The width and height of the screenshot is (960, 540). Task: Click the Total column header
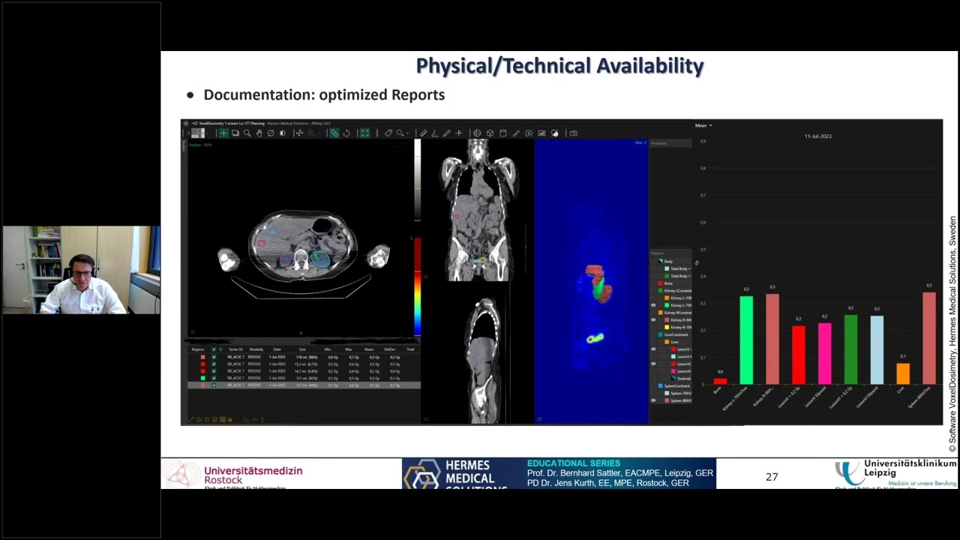pyautogui.click(x=410, y=349)
